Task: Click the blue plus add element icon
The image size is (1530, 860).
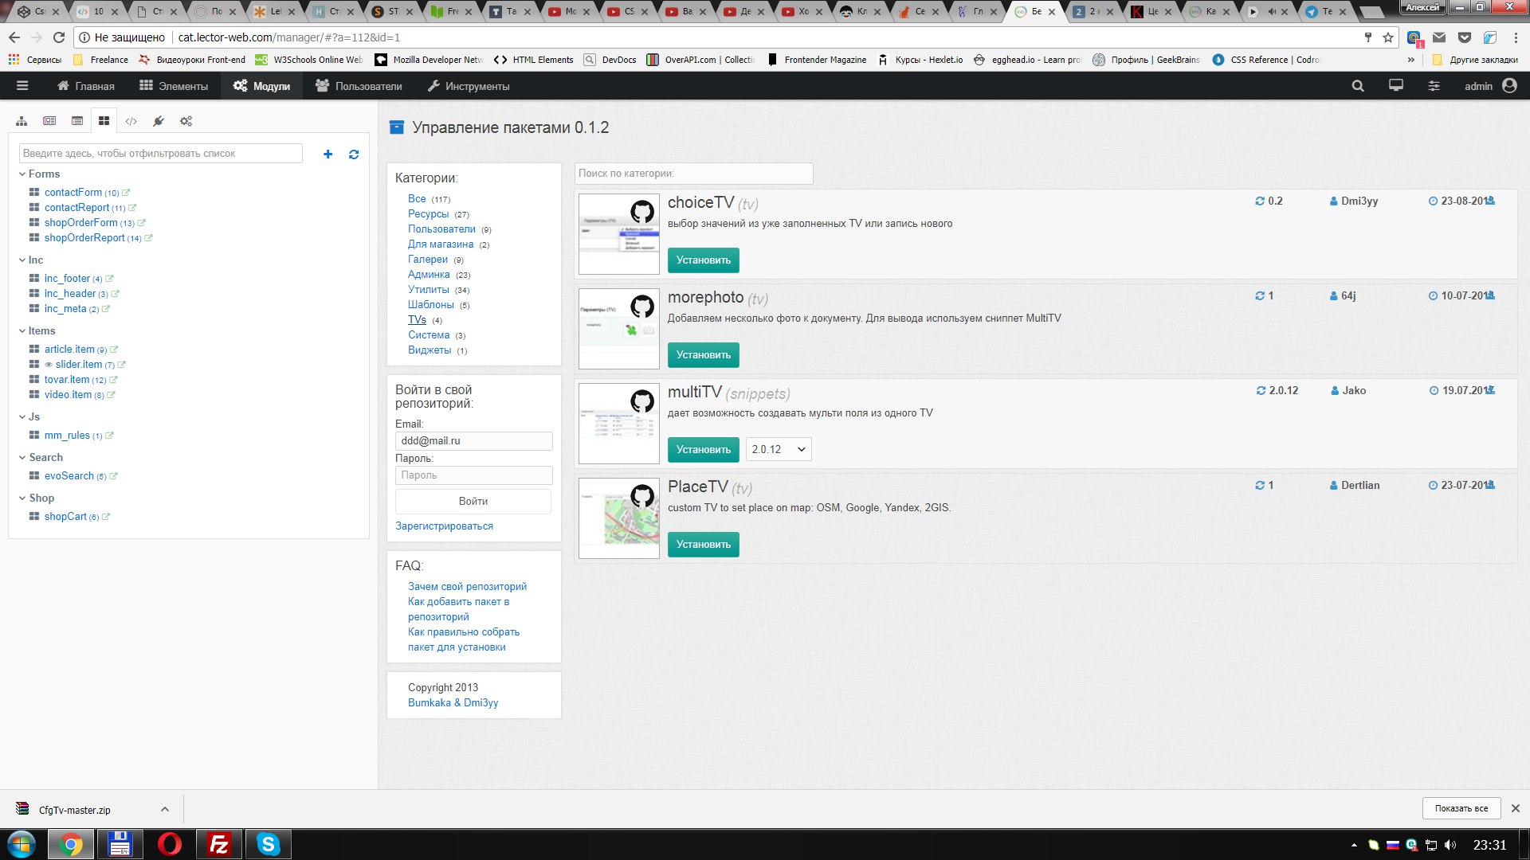Action: (328, 154)
